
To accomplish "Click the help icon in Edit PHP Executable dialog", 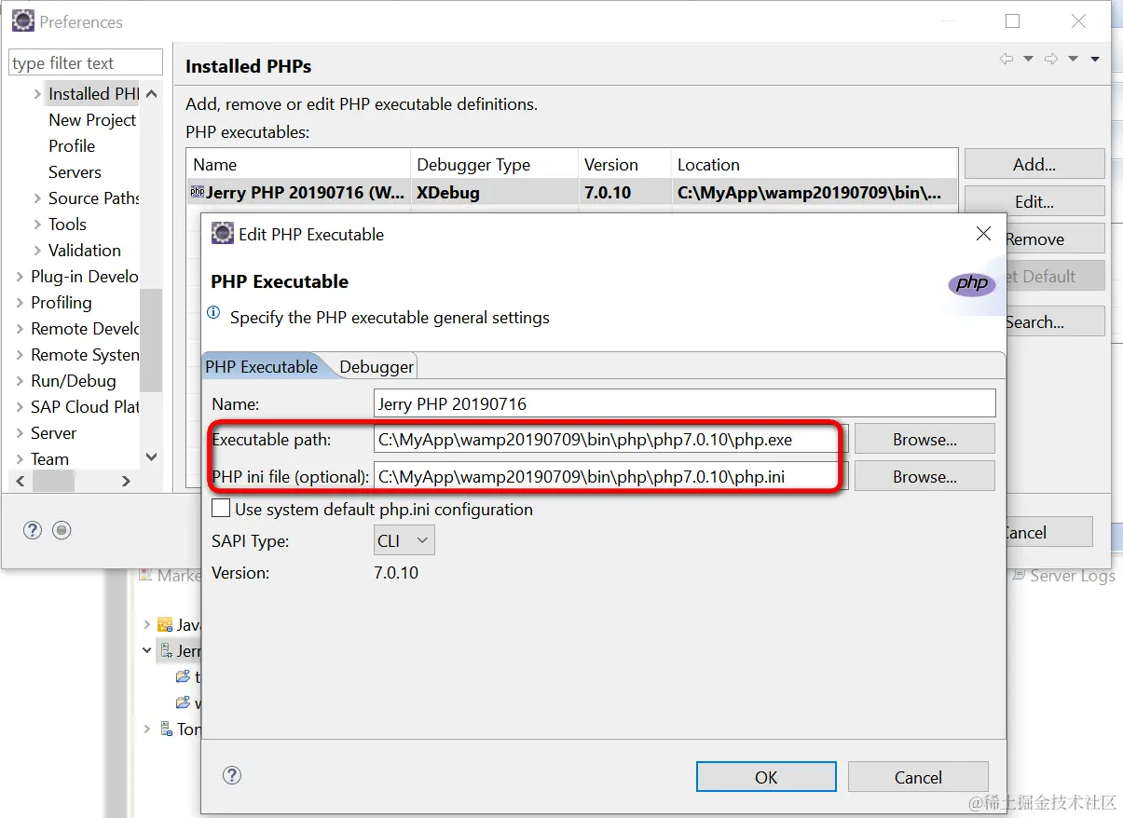I will pyautogui.click(x=233, y=775).
